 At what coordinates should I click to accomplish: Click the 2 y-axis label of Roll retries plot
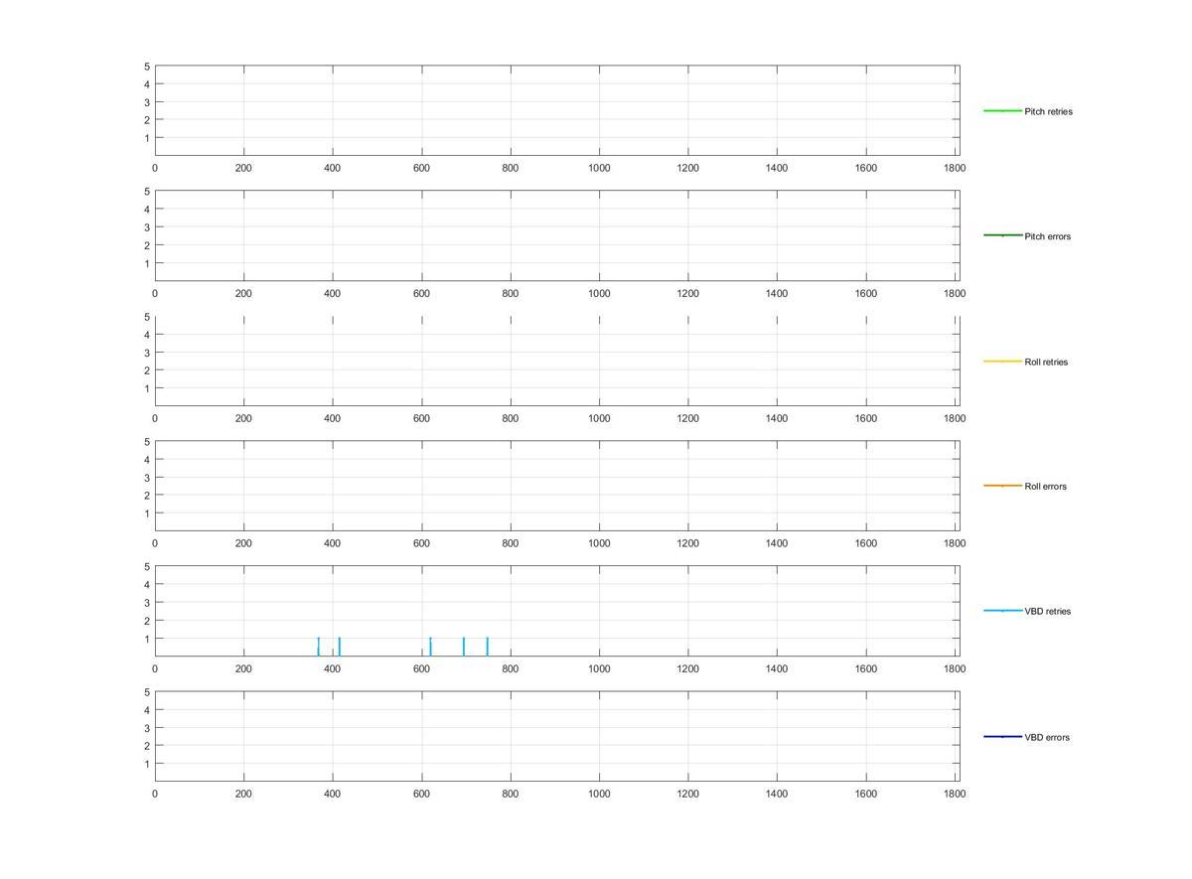[x=147, y=370]
